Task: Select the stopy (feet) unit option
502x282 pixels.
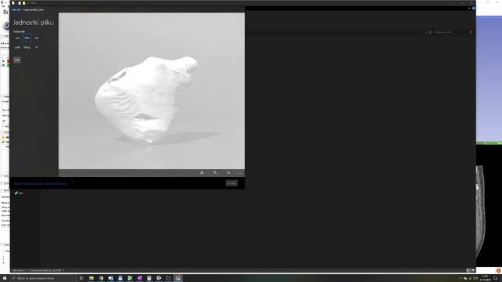Action: 27,47
